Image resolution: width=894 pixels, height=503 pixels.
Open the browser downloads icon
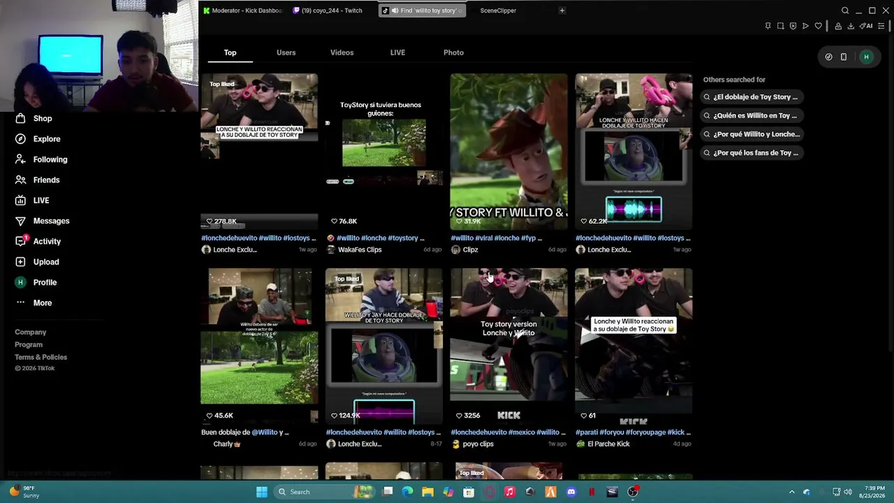tap(851, 26)
